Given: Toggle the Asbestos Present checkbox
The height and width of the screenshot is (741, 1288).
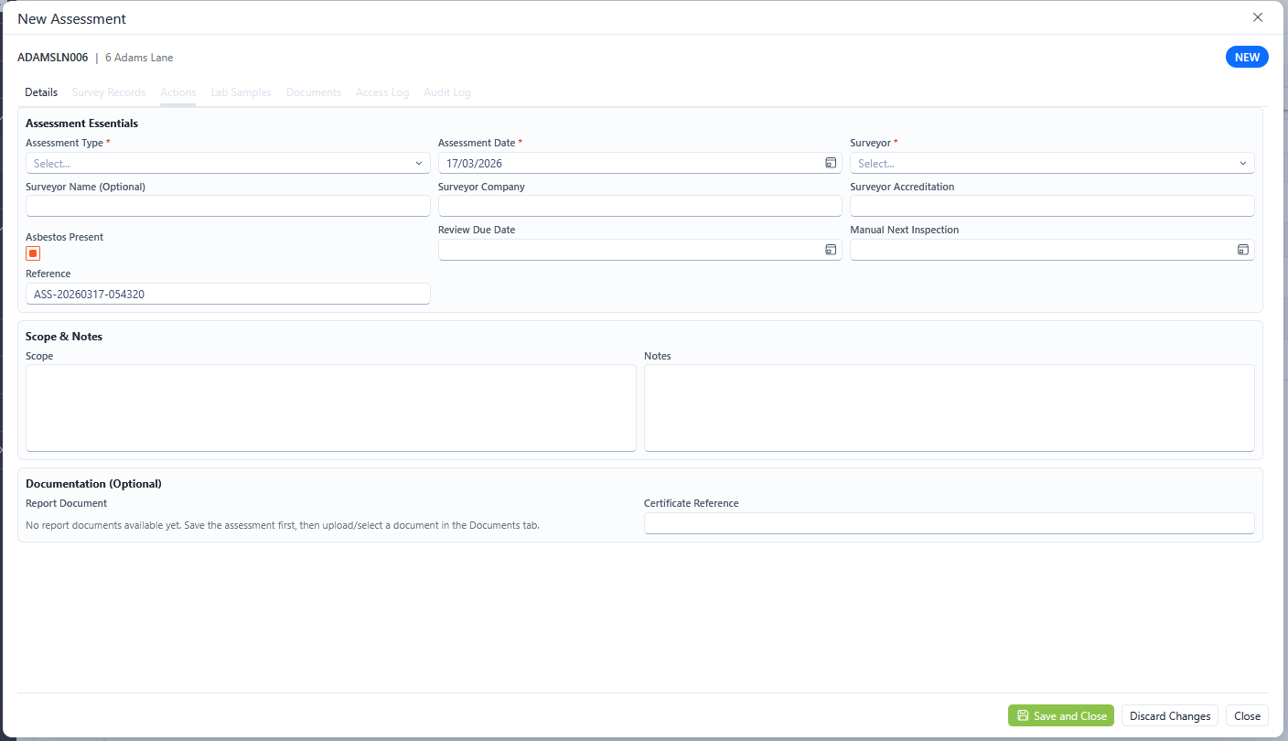Looking at the screenshot, I should pos(33,253).
